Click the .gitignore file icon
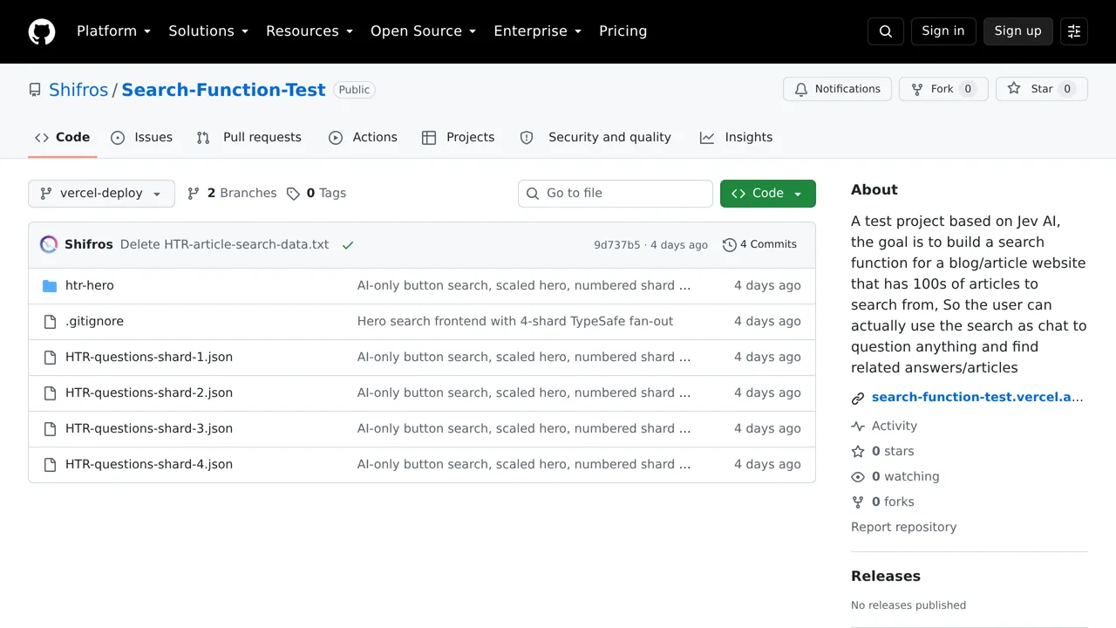The height and width of the screenshot is (628, 1116). [x=50, y=321]
